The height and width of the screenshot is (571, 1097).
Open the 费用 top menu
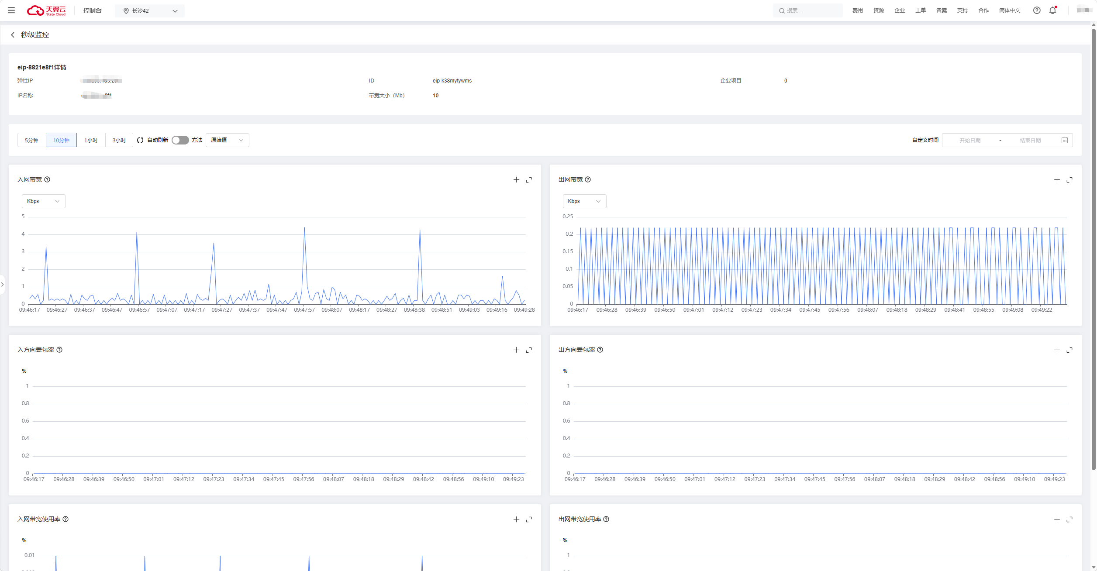857,10
